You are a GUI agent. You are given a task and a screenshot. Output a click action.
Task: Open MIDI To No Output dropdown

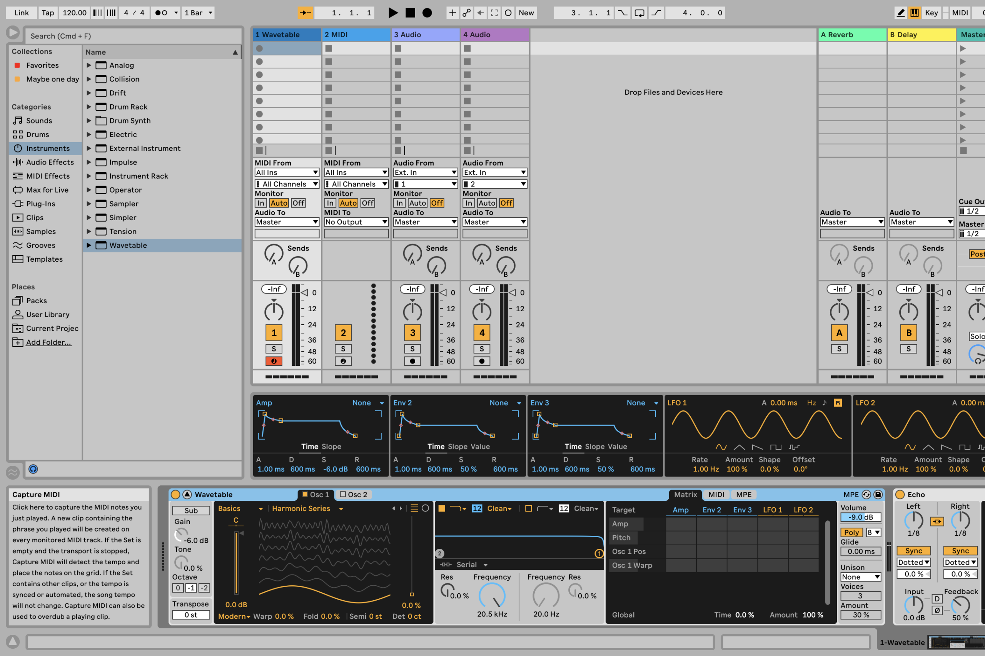pos(356,222)
